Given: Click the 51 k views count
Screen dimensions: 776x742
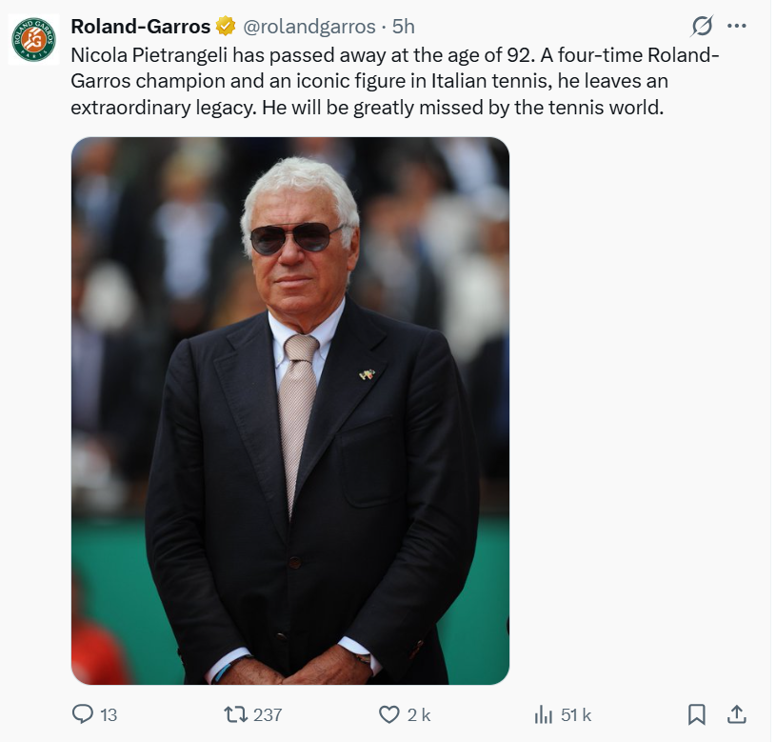Looking at the screenshot, I should coord(576,714).
